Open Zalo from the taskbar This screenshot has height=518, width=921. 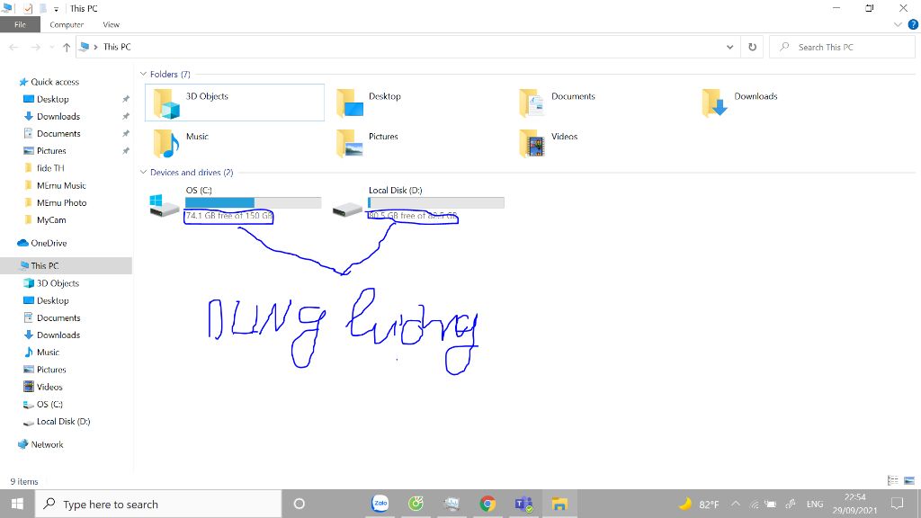pyautogui.click(x=380, y=504)
